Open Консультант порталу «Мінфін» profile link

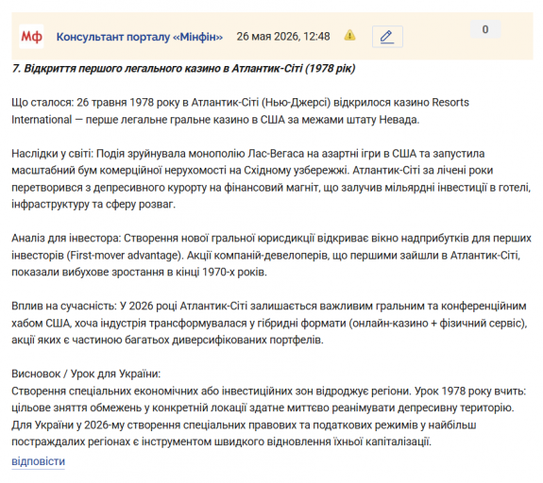(x=140, y=37)
